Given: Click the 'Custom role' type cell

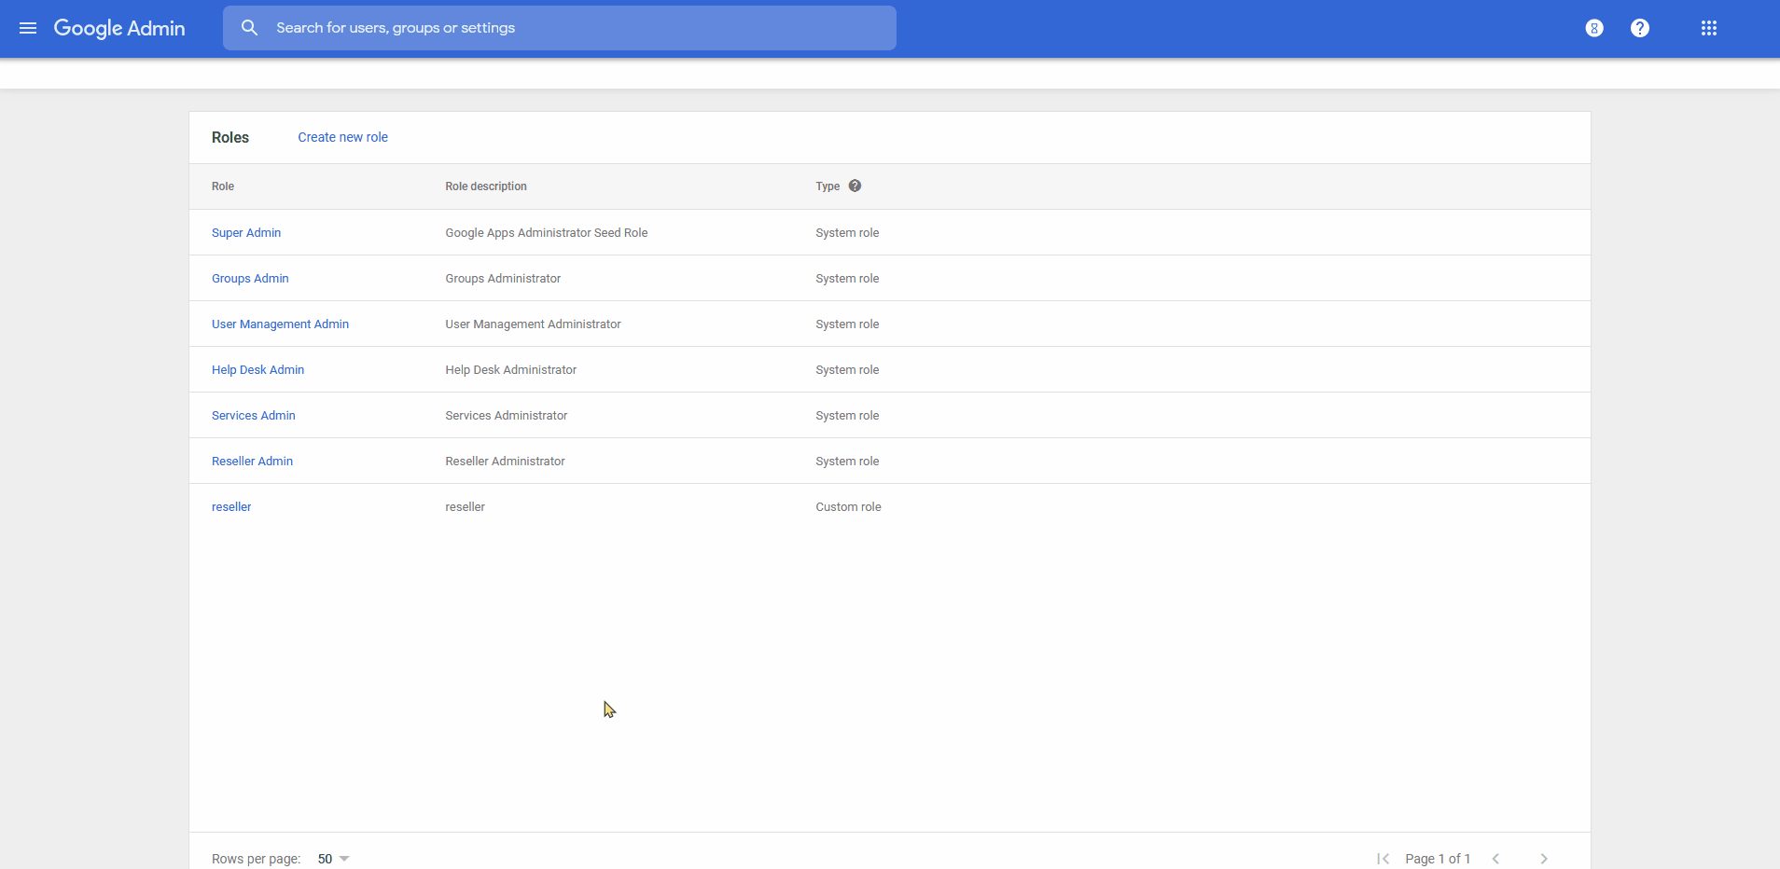Looking at the screenshot, I should pos(848,507).
